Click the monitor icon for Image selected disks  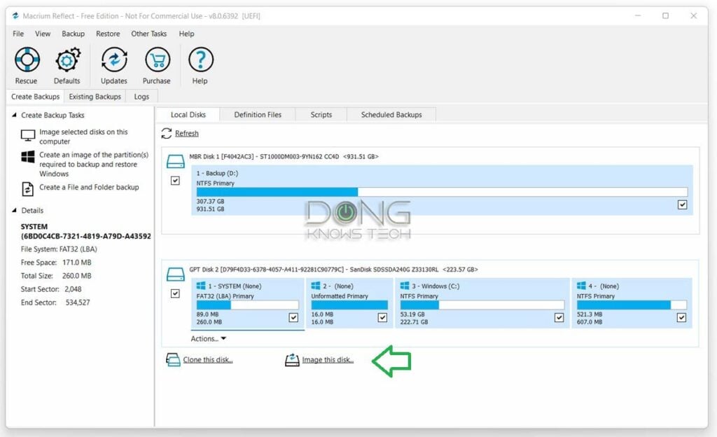(28, 136)
